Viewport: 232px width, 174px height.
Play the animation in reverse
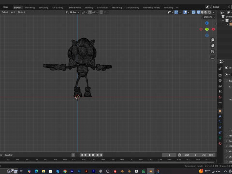click(89, 155)
